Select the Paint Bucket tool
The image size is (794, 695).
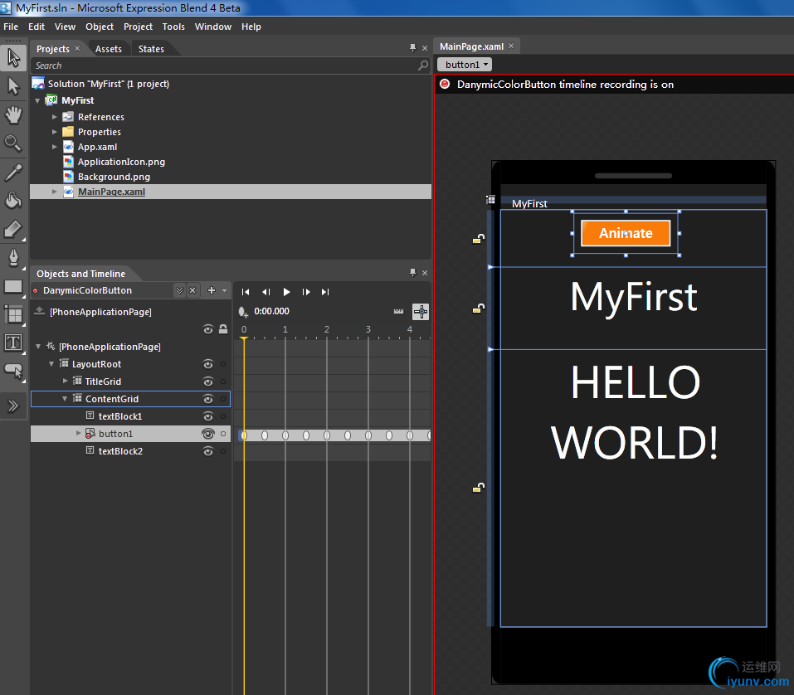coord(13,201)
